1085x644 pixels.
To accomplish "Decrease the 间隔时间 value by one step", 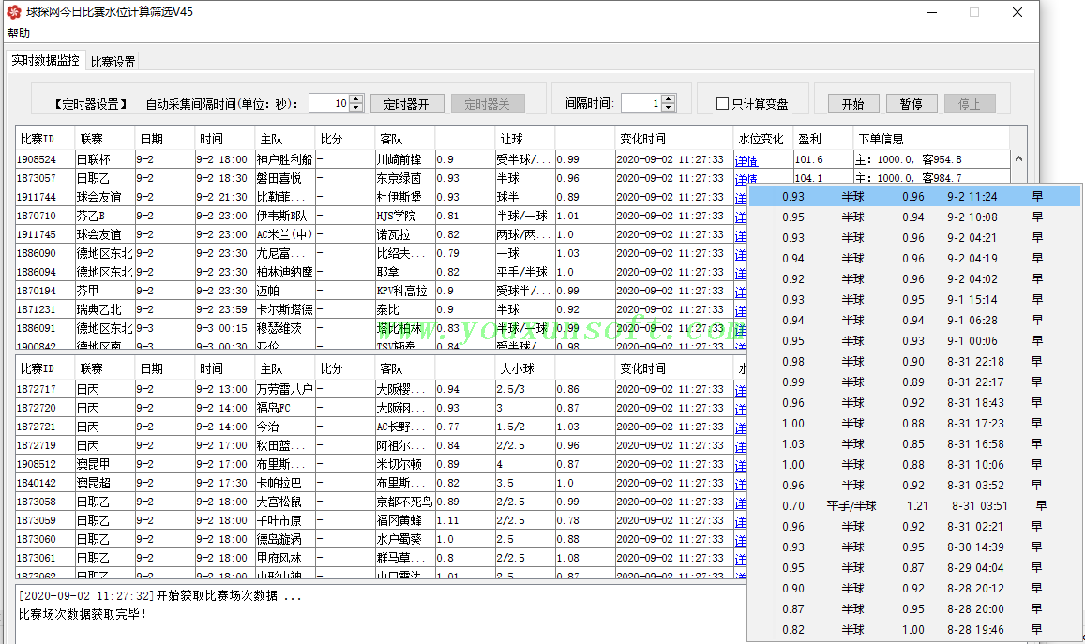I will pos(668,108).
